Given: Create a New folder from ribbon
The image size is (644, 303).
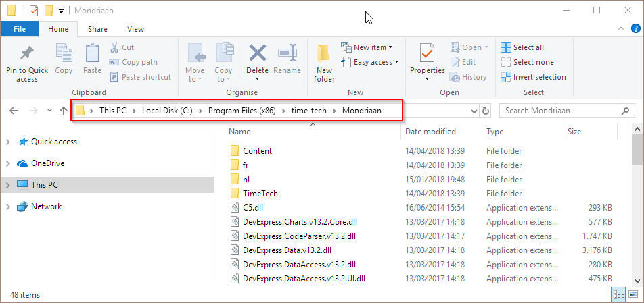Looking at the screenshot, I should click(x=324, y=63).
